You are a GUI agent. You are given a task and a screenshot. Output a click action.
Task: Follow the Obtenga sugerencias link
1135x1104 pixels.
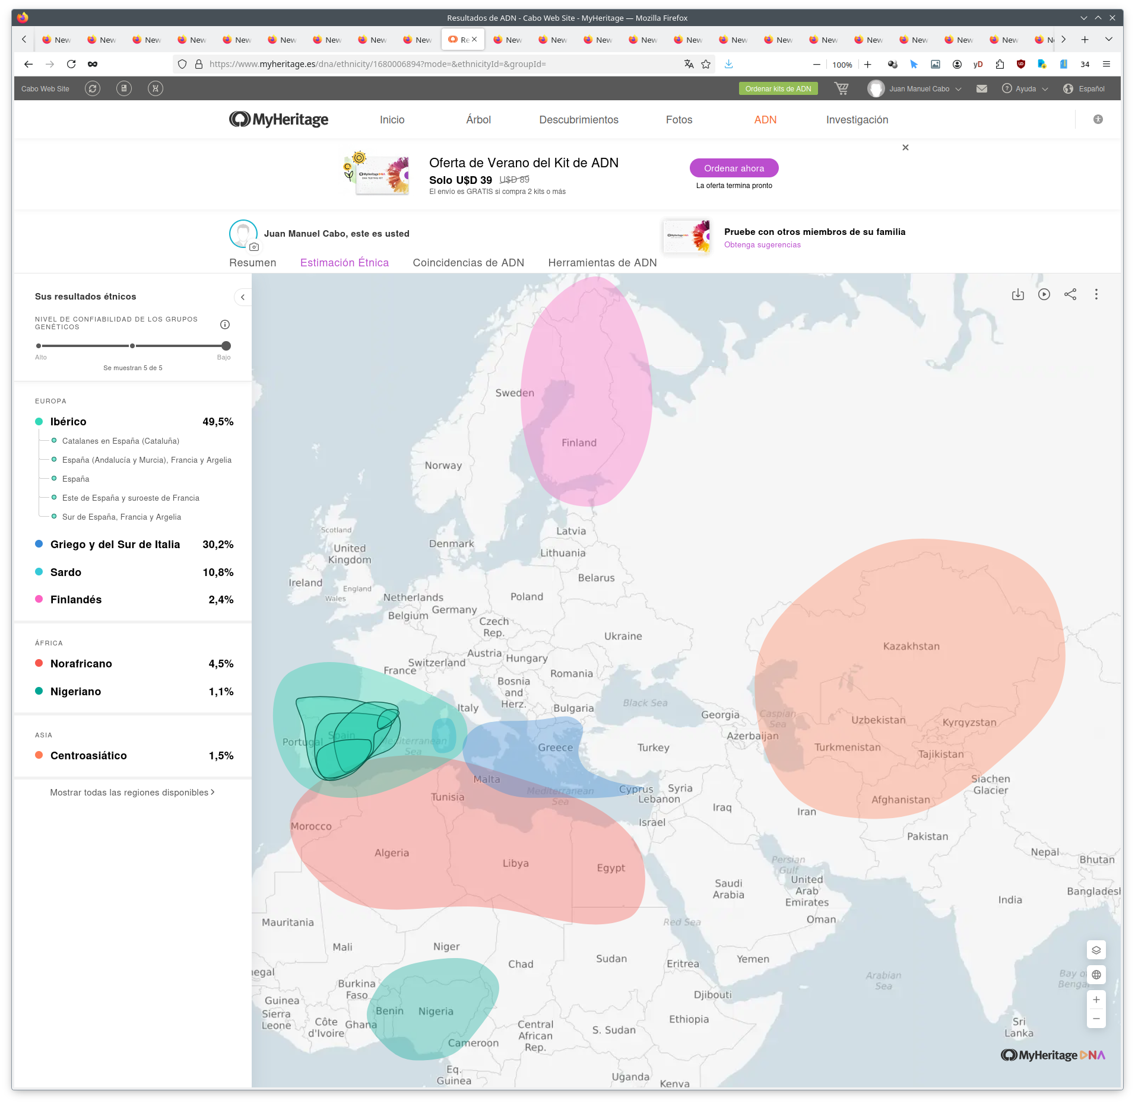(x=762, y=245)
